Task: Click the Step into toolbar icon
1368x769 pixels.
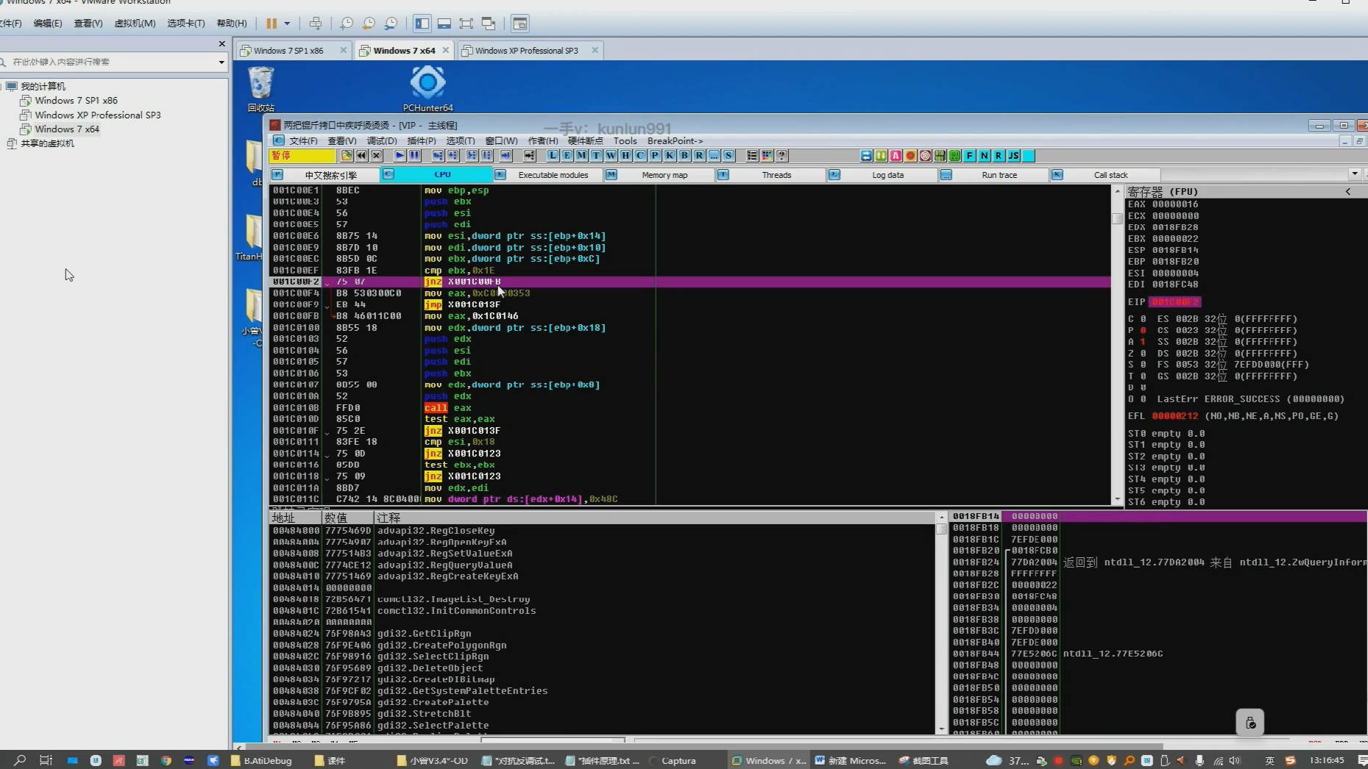Action: click(x=438, y=156)
